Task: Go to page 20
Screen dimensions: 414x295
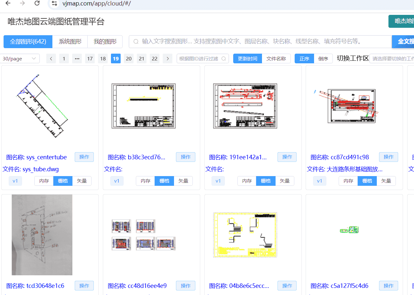Action: (129, 58)
